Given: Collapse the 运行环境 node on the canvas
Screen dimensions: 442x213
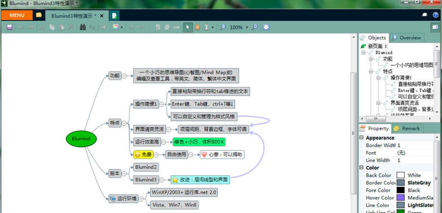Looking at the screenshot, I should [x=140, y=199].
